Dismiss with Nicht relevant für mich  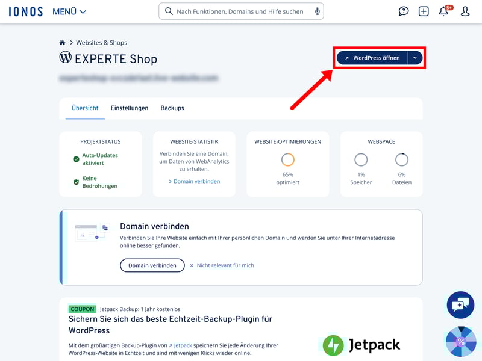click(x=222, y=265)
